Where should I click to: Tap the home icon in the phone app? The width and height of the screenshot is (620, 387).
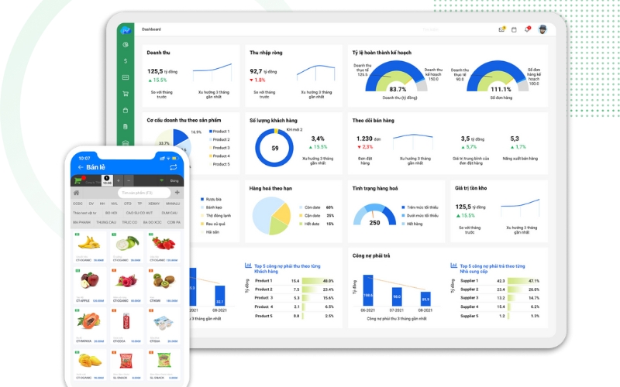(x=76, y=193)
